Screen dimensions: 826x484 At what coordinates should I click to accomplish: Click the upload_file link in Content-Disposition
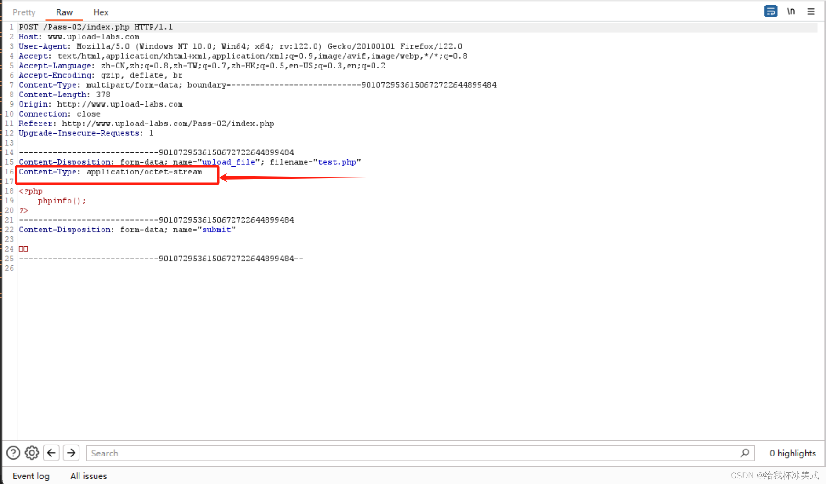[x=228, y=162]
